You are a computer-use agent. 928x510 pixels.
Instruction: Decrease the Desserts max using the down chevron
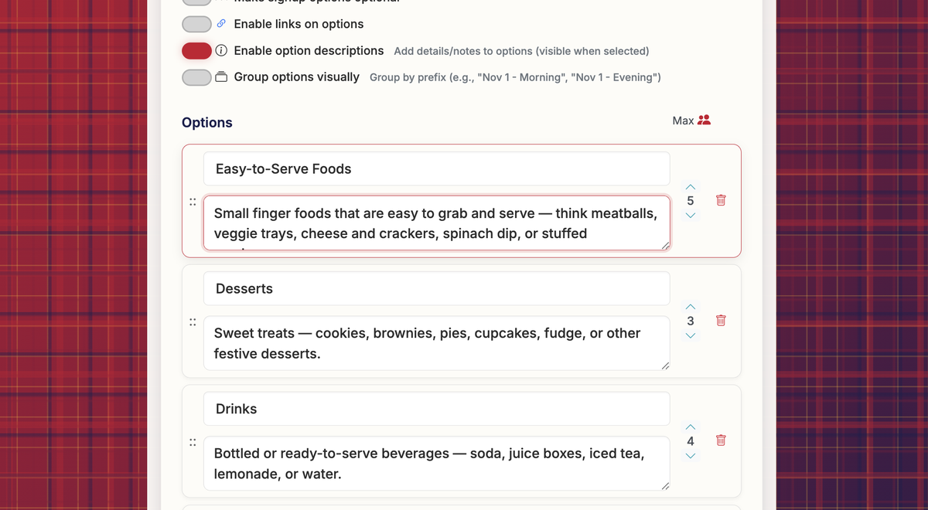(690, 335)
